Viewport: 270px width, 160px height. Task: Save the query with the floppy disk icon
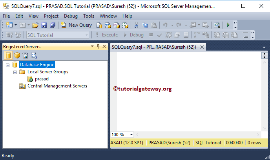[44, 25]
